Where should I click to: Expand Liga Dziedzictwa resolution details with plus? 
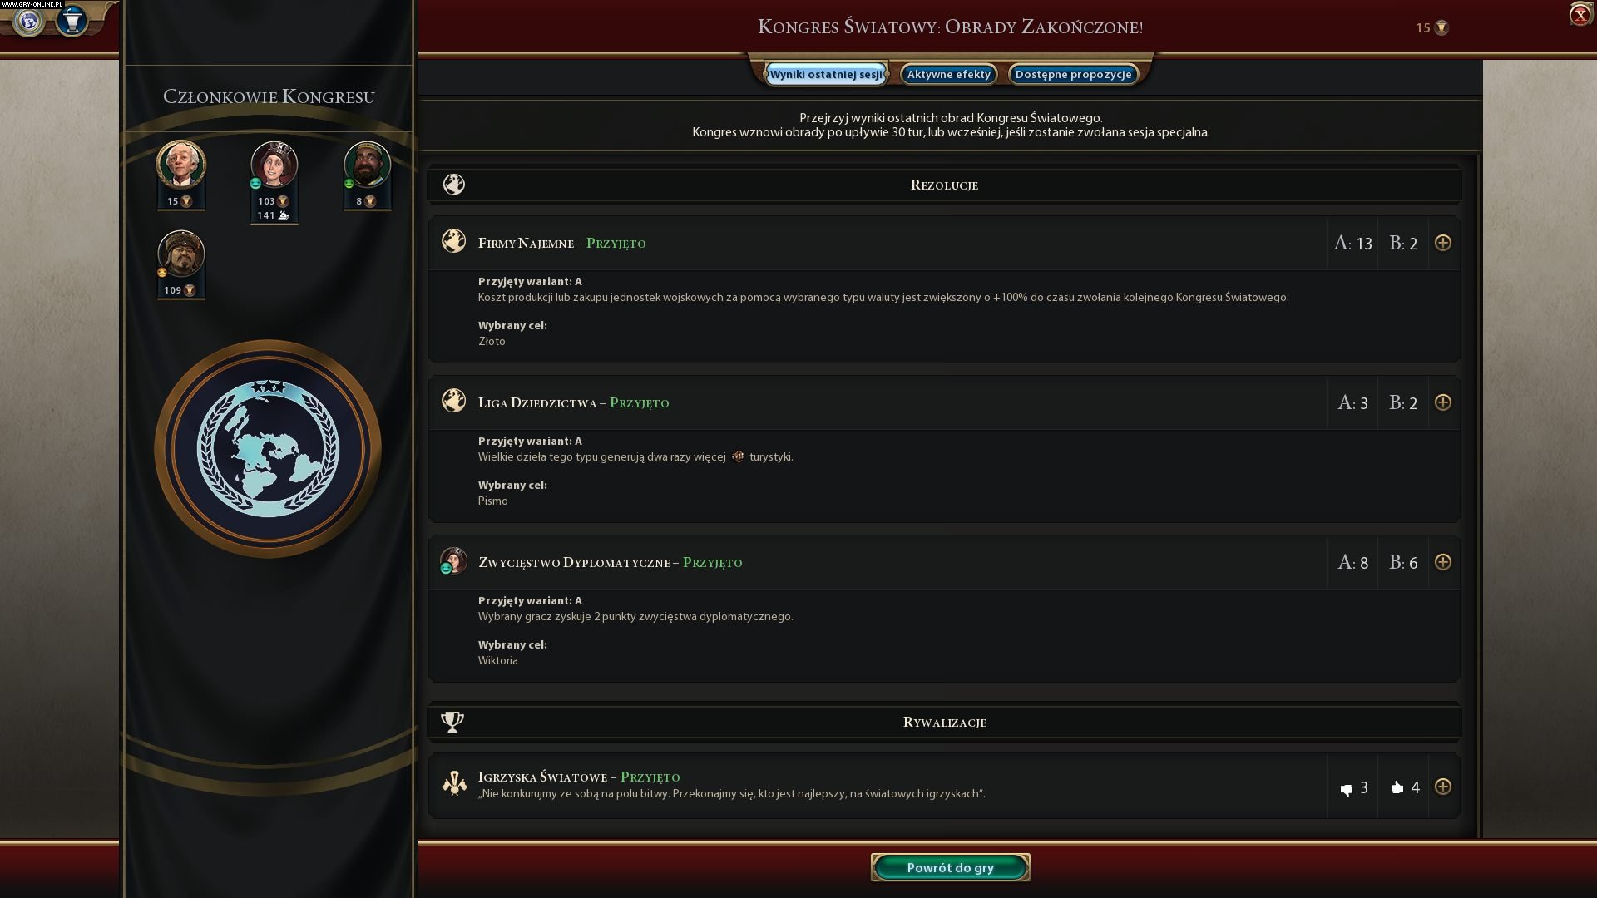point(1443,402)
